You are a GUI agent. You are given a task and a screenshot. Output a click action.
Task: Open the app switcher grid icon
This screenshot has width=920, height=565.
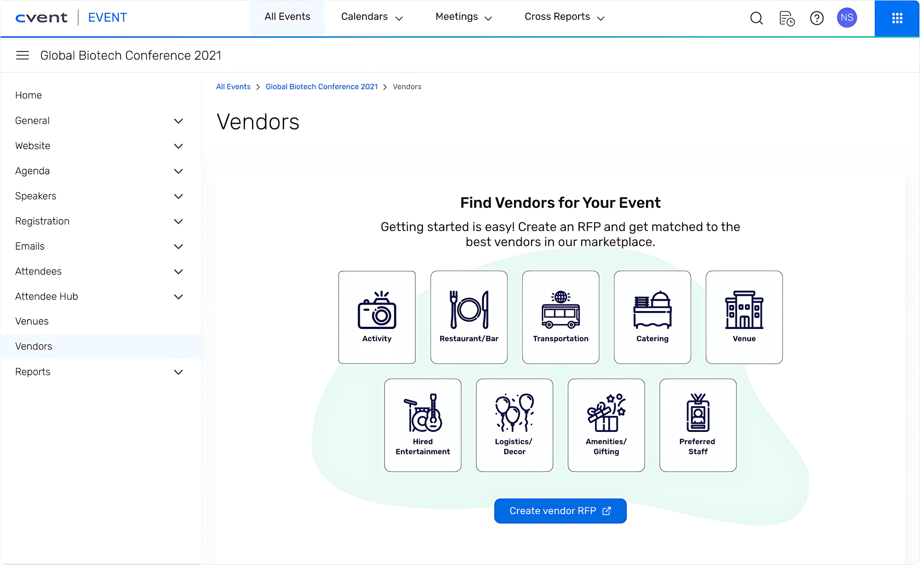pos(897,18)
